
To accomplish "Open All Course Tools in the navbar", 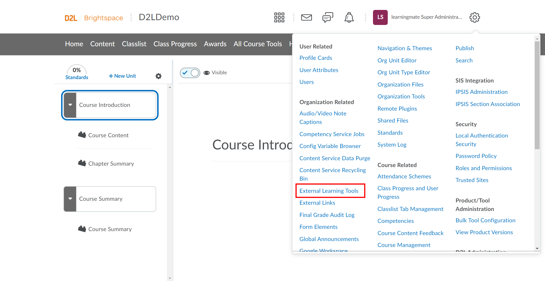I will pyautogui.click(x=258, y=44).
